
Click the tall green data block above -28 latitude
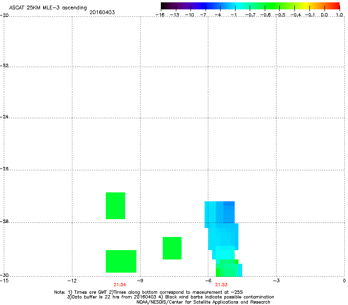point(115,206)
